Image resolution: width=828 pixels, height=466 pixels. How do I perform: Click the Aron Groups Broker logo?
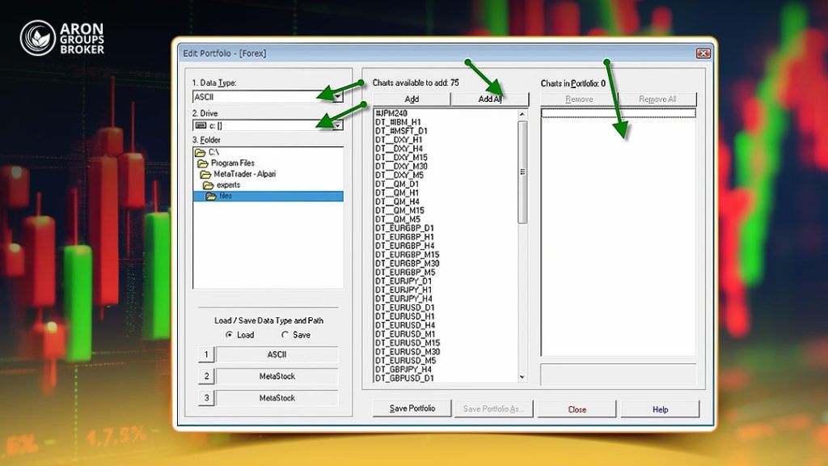(62, 38)
